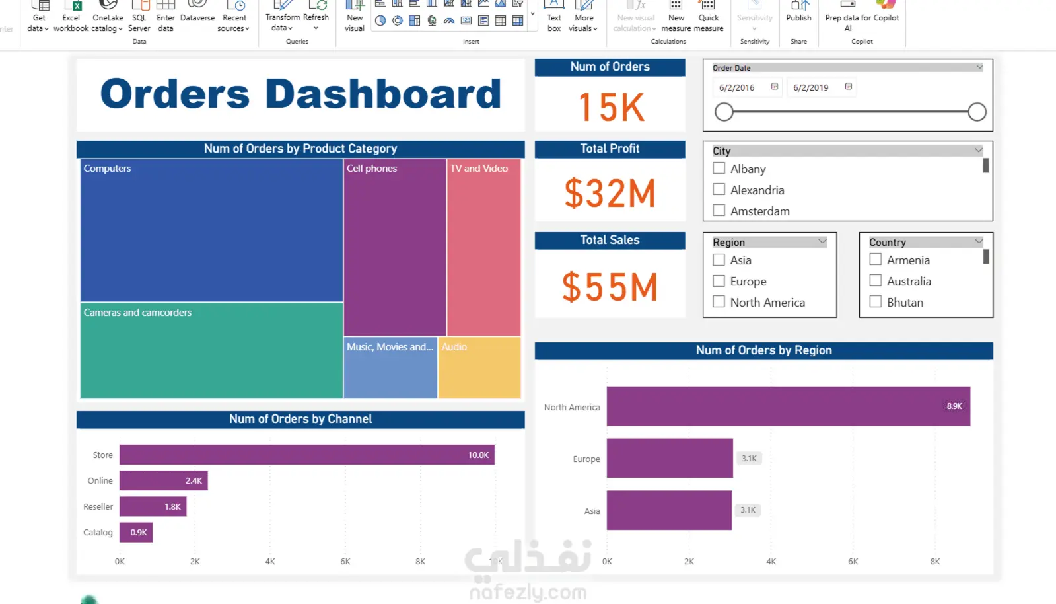This screenshot has width=1056, height=604.
Task: Create a New measure
Action: click(676, 17)
